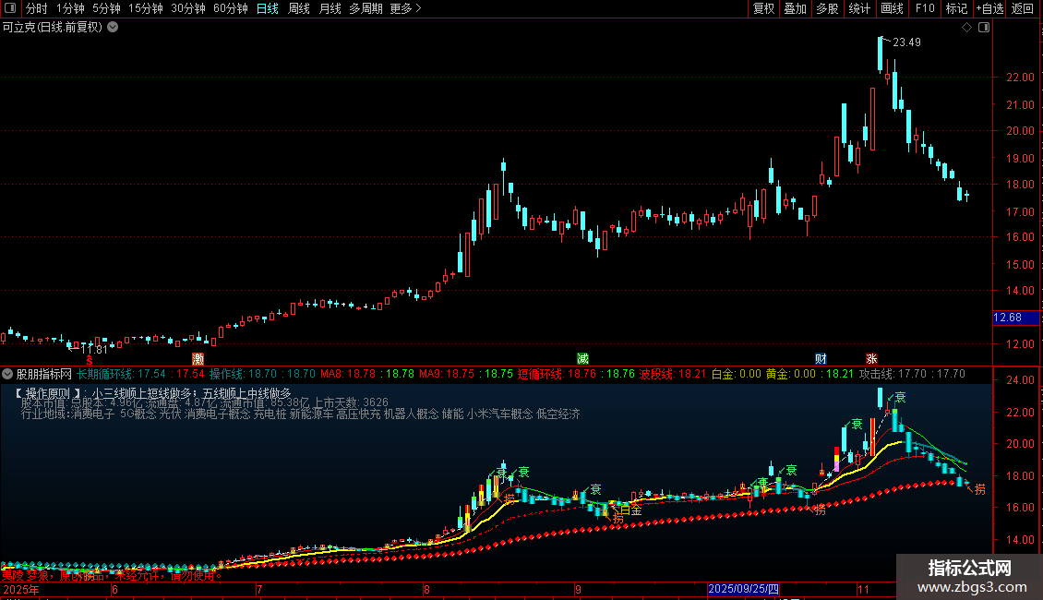The width and height of the screenshot is (1043, 600).
Task: Click the green 减 event marker
Action: point(582,359)
